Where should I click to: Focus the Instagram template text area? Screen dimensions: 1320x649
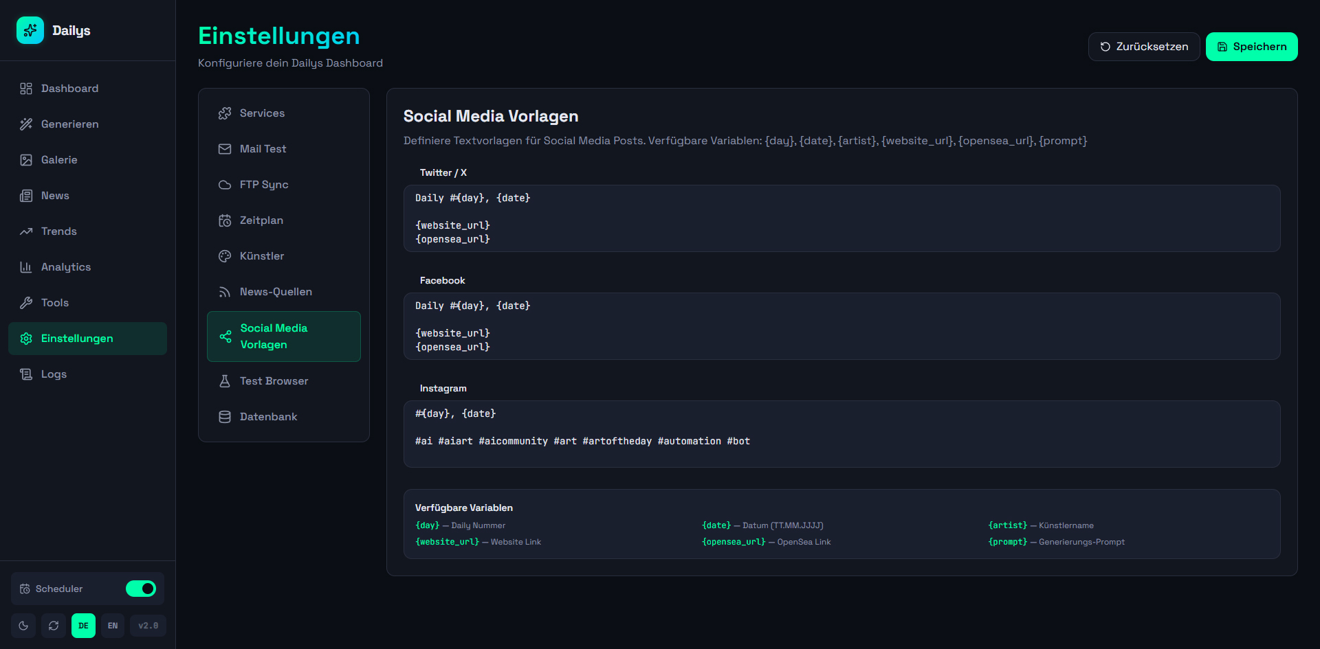click(x=841, y=434)
